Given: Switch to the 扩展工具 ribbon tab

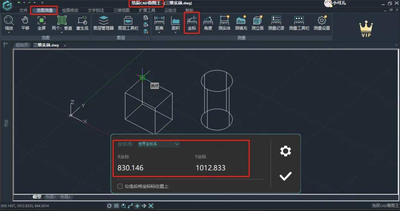Looking at the screenshot, I should click(147, 10).
